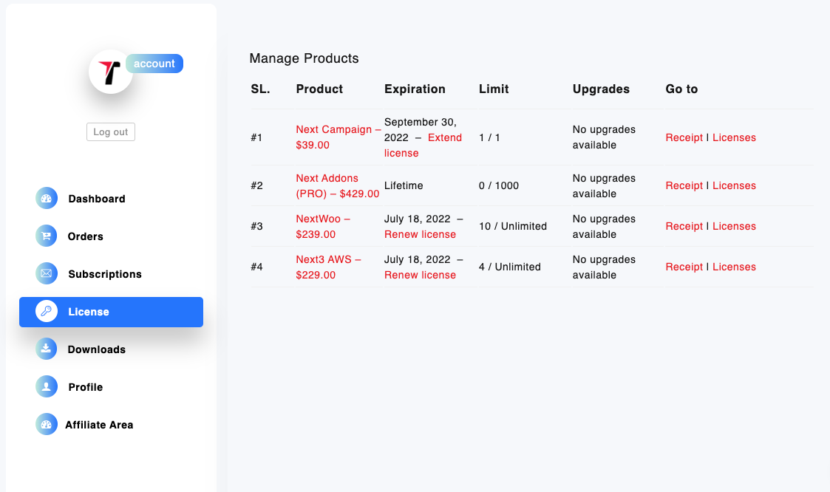830x492 pixels.
Task: Open Receipt for Next Campaign row
Action: point(684,137)
